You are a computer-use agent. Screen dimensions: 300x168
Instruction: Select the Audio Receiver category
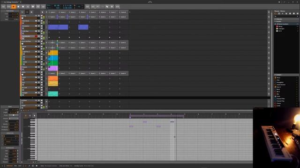(281, 84)
